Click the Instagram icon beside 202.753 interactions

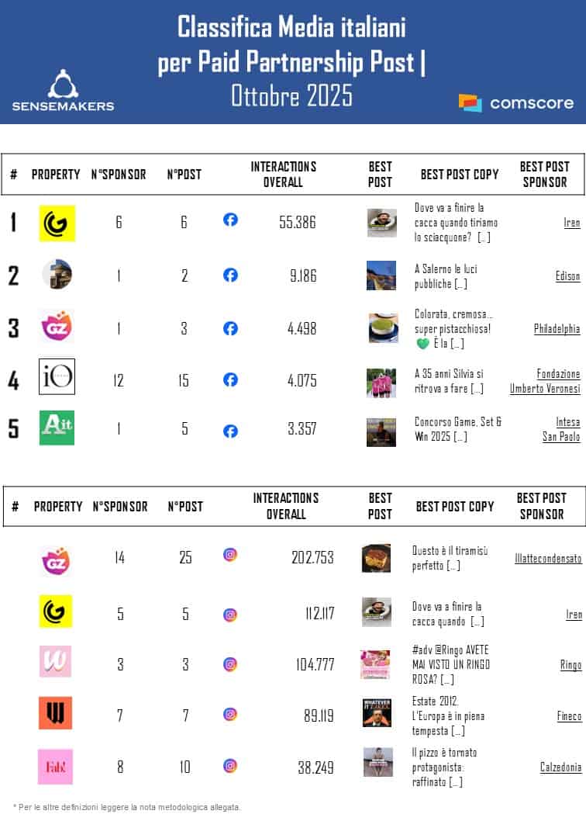click(230, 555)
